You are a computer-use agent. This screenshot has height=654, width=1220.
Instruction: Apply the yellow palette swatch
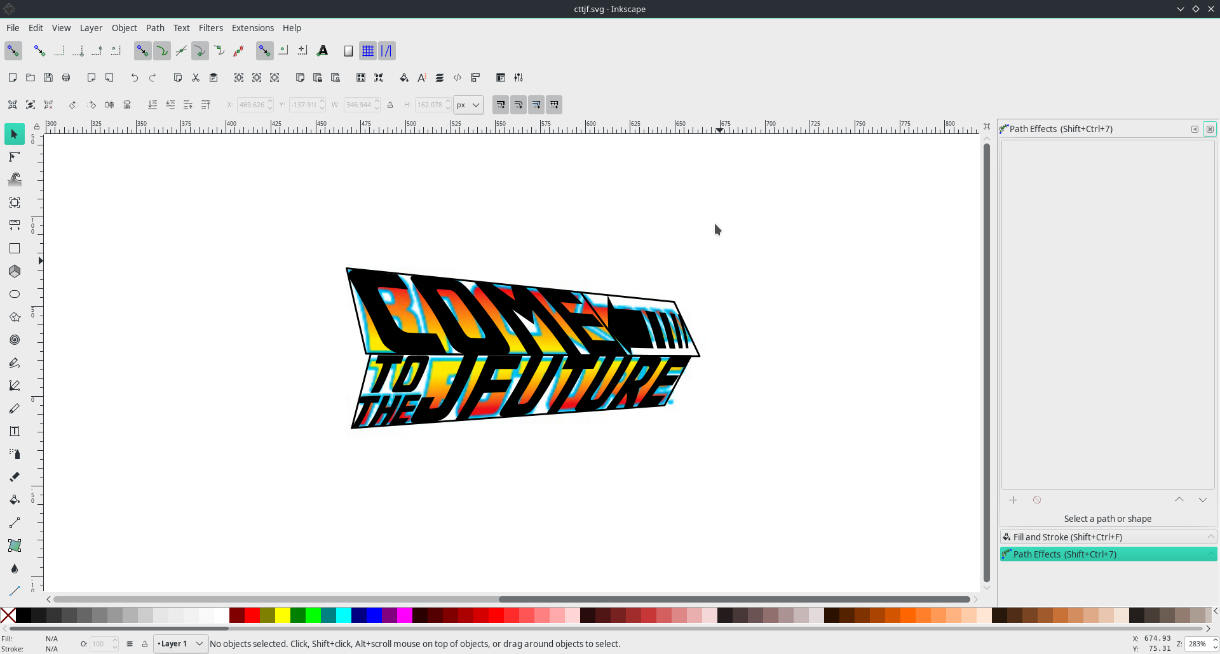(x=283, y=615)
